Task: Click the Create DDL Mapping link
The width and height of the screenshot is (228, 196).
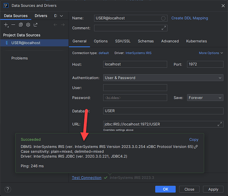Action: click(x=190, y=18)
